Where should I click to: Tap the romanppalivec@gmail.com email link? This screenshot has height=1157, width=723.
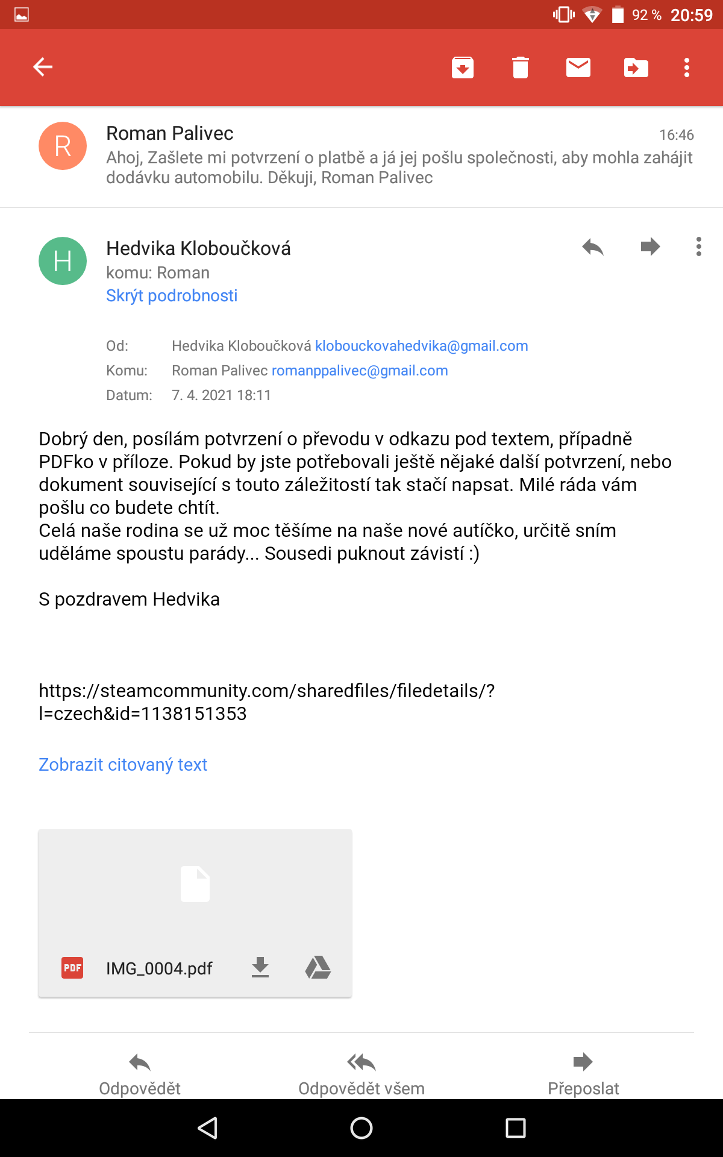point(360,371)
